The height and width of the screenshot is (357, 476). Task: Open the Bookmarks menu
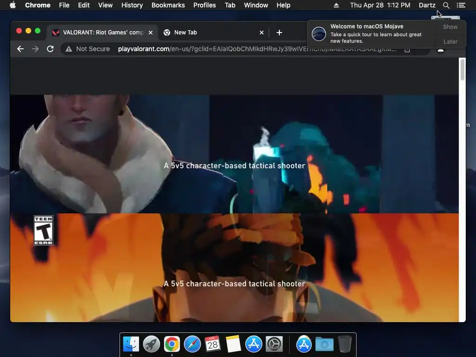168,5
